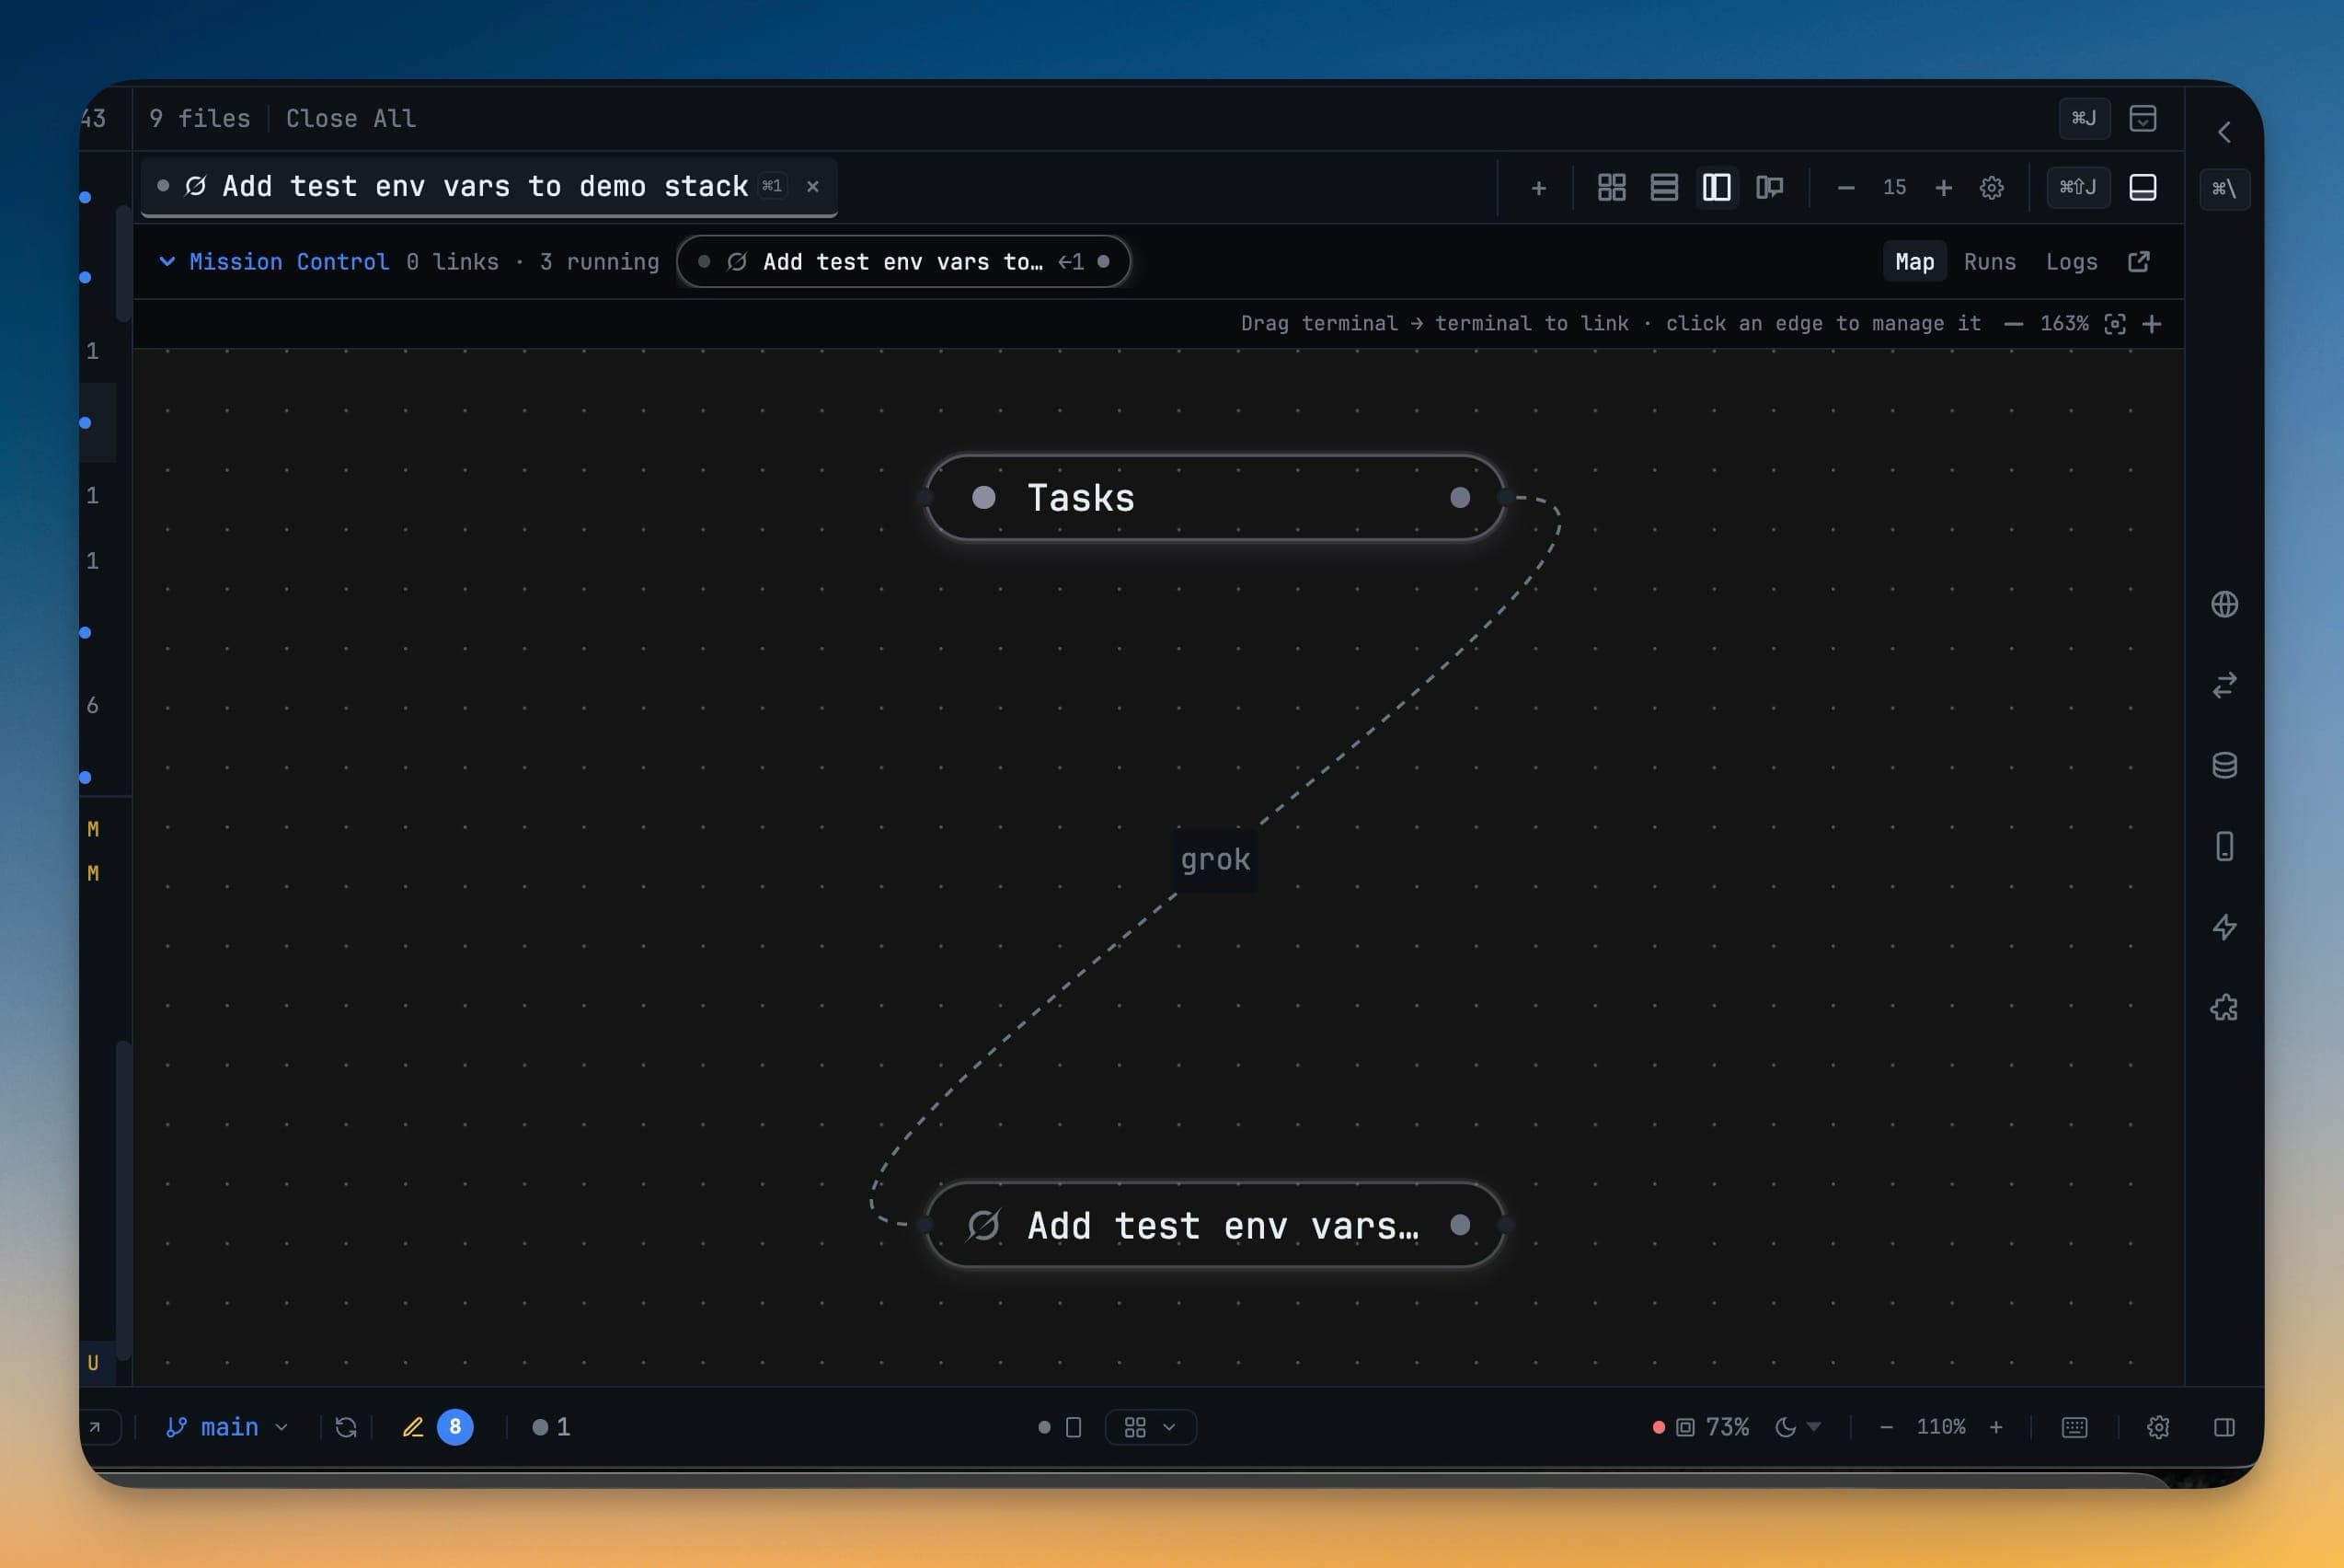Collapse the Mission Control section

click(x=167, y=262)
